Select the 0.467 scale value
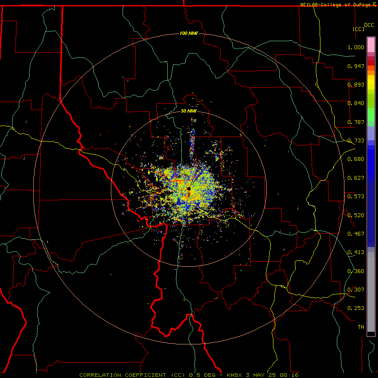The image size is (378, 378). (356, 234)
